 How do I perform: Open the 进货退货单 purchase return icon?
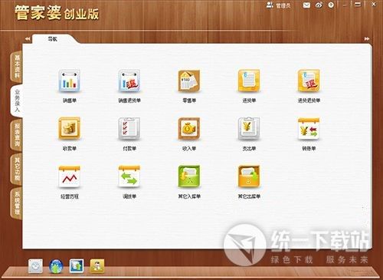[x=309, y=81]
